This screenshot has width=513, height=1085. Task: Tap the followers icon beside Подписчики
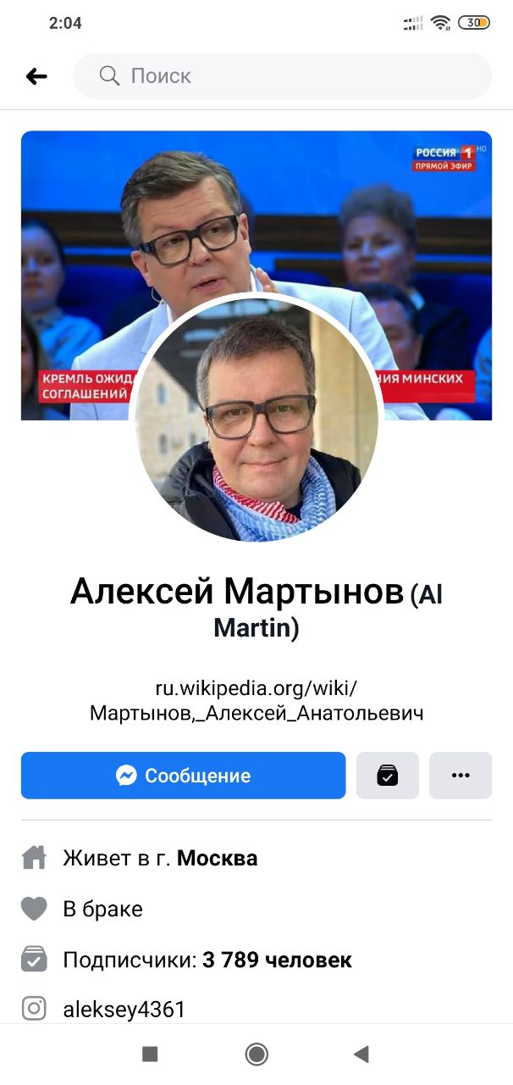(34, 960)
